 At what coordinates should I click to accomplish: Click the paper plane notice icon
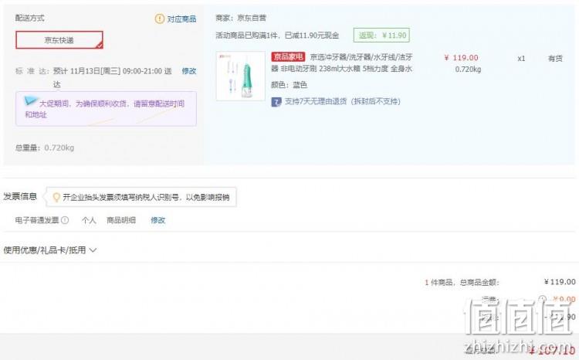(30, 100)
